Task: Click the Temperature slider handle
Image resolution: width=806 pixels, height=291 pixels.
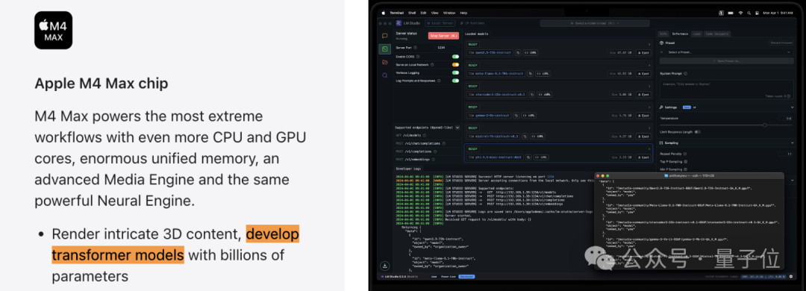Action: (x=765, y=125)
